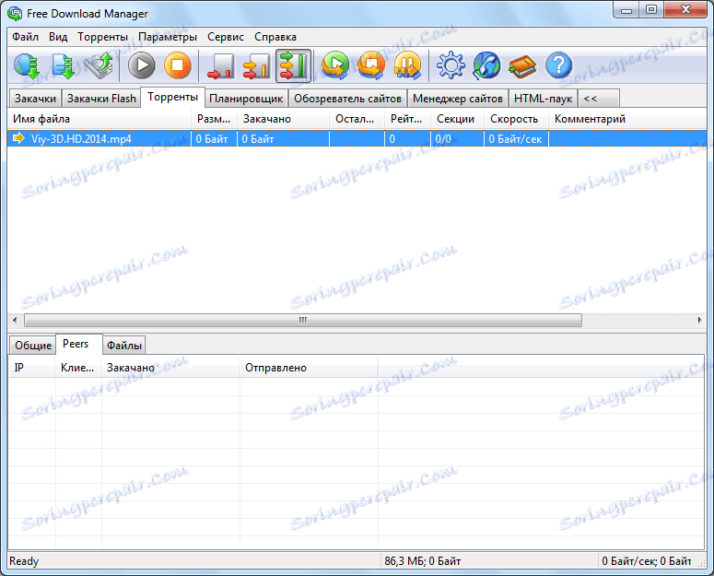This screenshot has width=714, height=576.
Task: Open the Справка menu
Action: (x=275, y=37)
